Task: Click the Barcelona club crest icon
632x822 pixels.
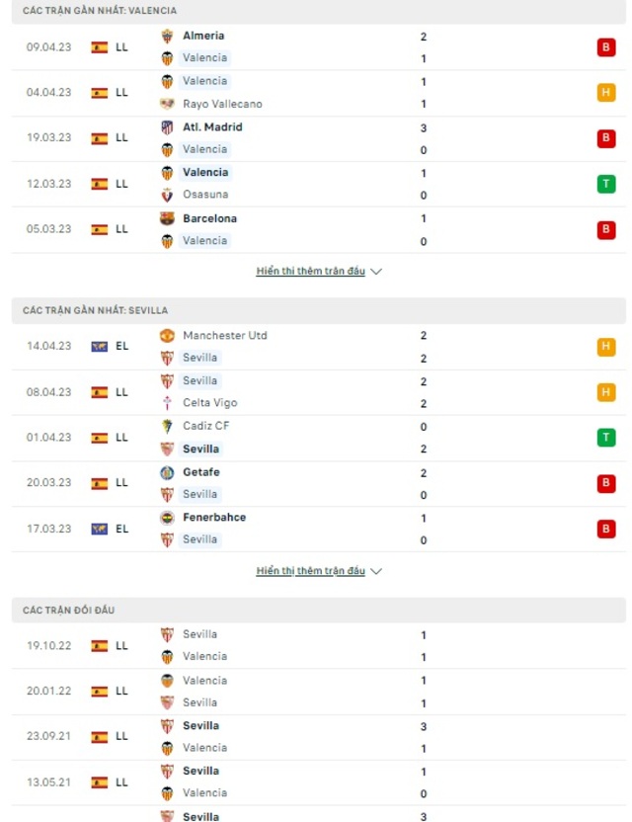Action: click(x=167, y=218)
